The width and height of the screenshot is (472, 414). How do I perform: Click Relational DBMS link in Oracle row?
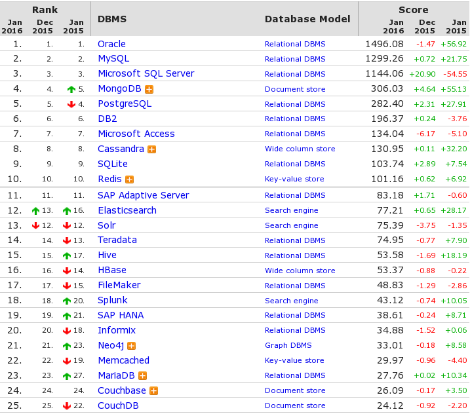tap(295, 45)
